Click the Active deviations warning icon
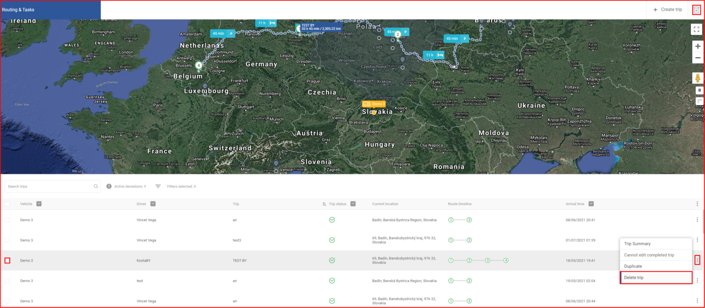Image resolution: width=705 pixels, height=308 pixels. (109, 187)
